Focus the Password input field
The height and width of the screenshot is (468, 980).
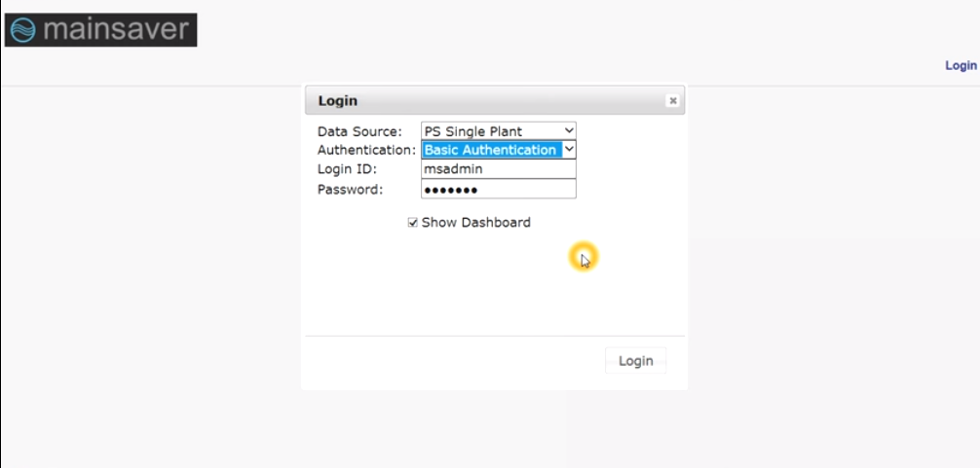pos(498,189)
